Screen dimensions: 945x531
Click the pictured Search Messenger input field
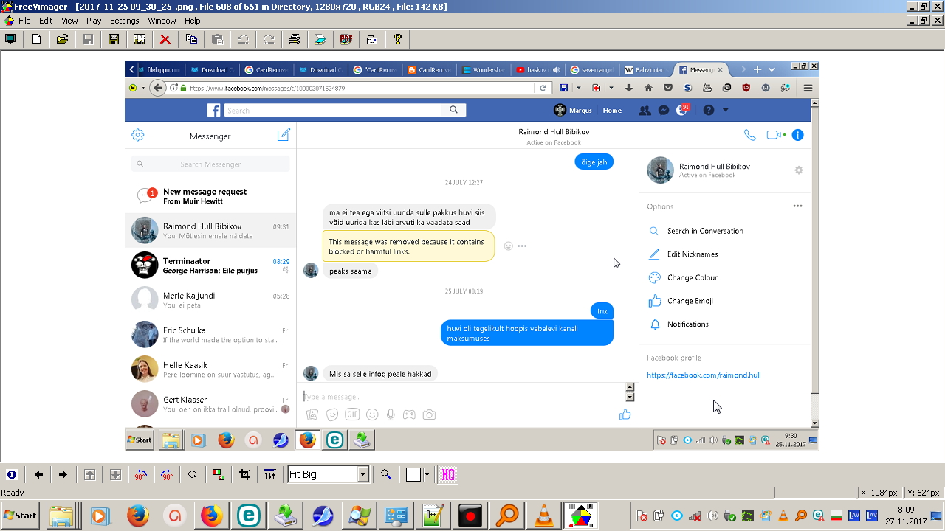[x=210, y=164]
